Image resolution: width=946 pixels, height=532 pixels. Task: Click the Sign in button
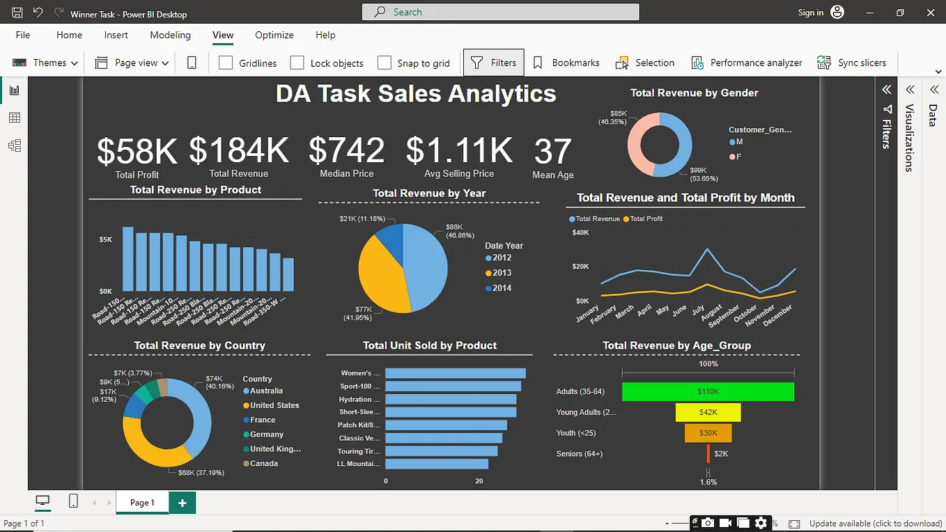pos(811,12)
